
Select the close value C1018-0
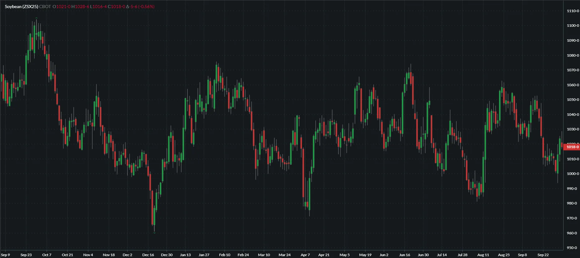pos(116,7)
